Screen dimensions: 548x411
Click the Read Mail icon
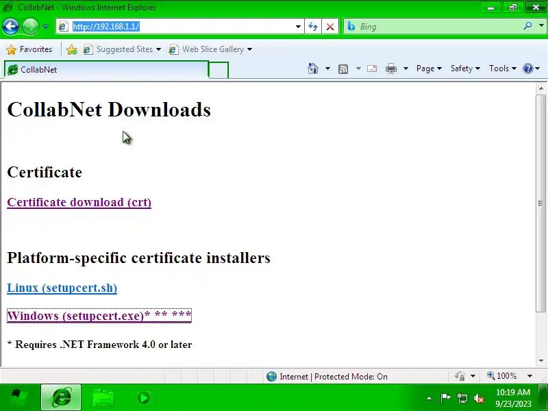tap(372, 68)
